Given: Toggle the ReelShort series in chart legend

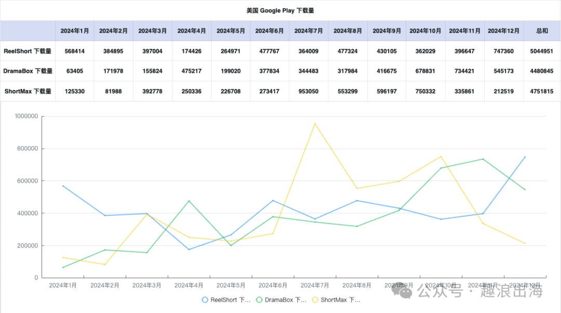Looking at the screenshot, I should (x=226, y=300).
